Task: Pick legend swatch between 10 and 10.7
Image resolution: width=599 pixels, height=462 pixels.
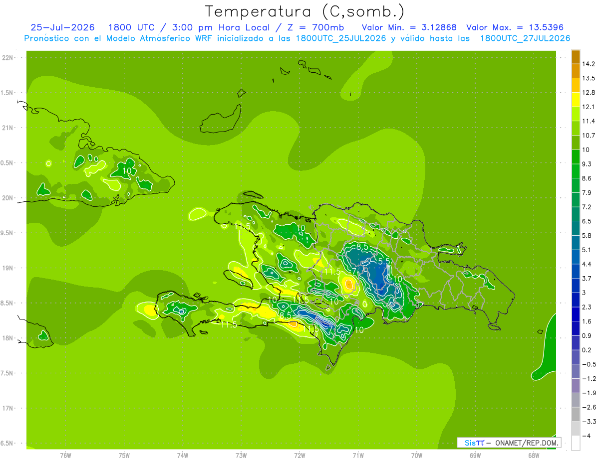Action: pyautogui.click(x=576, y=143)
